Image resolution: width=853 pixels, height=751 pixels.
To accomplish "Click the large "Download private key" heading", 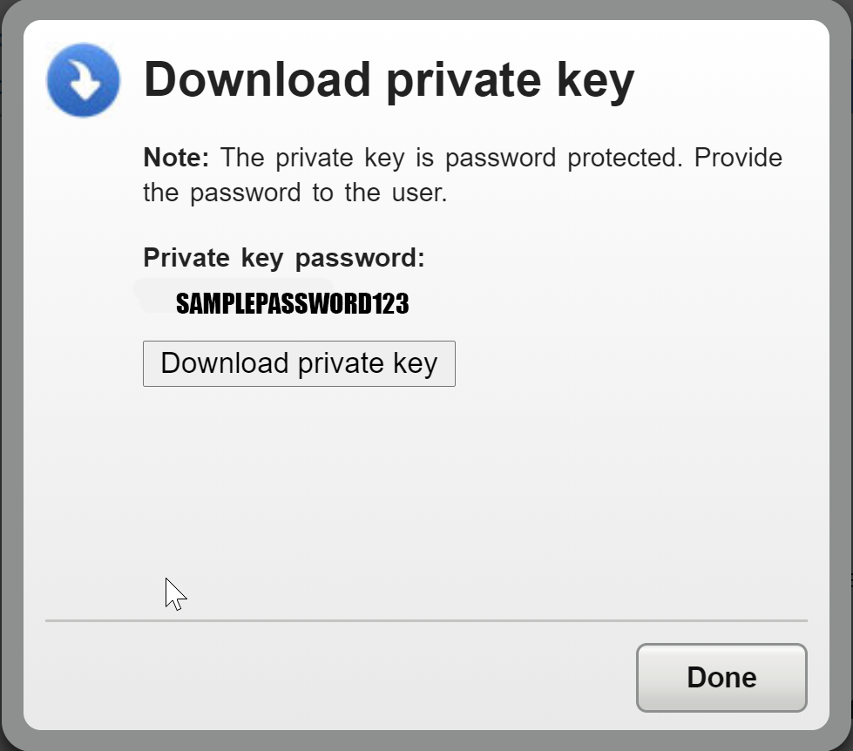I will (x=389, y=80).
